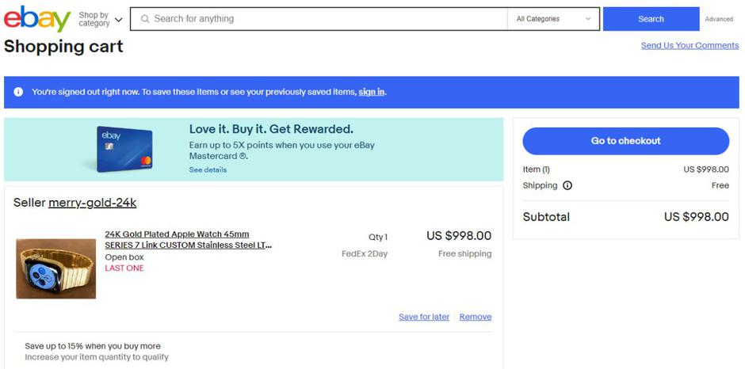
Task: Remove the item from cart
Action: [475, 317]
